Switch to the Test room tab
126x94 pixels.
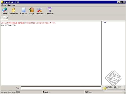tap(5, 18)
